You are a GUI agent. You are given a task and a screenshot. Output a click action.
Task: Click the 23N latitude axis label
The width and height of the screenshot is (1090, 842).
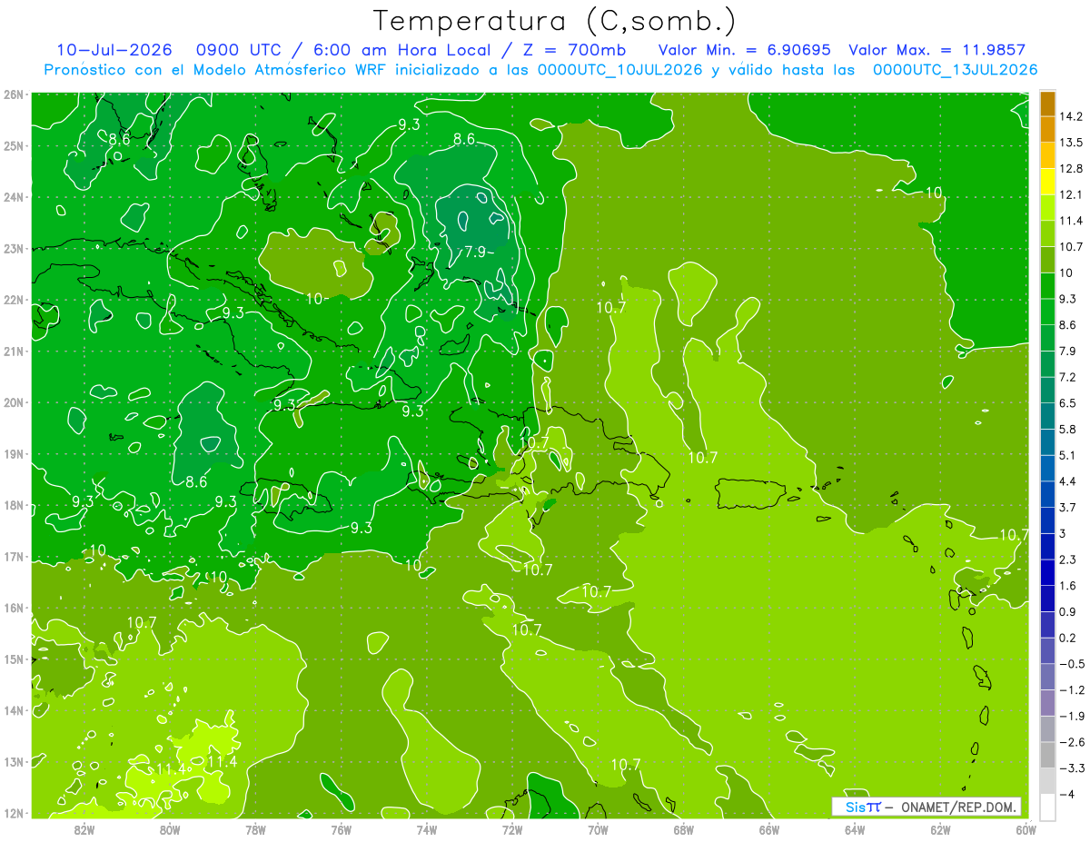(14, 248)
